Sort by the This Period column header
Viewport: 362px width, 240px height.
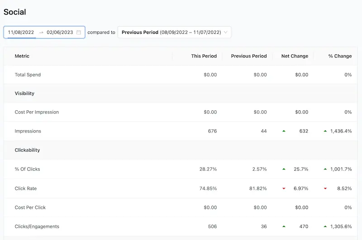204,56
